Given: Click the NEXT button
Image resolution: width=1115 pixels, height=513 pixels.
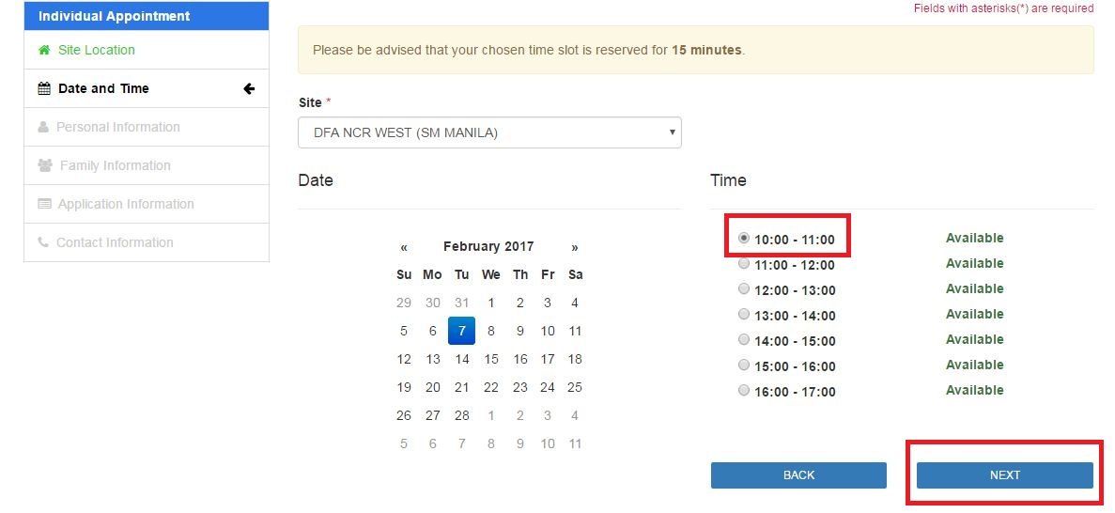Looking at the screenshot, I should click(x=1005, y=475).
